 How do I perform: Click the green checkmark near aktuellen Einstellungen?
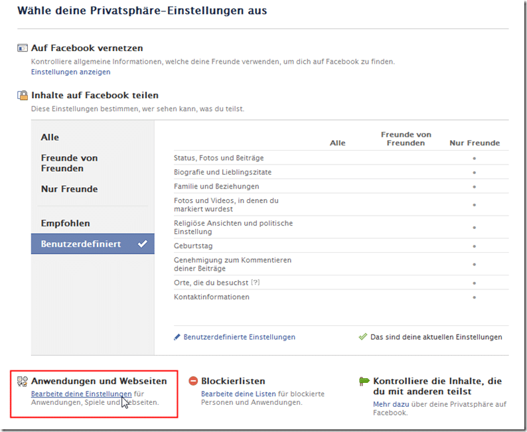[x=363, y=336]
